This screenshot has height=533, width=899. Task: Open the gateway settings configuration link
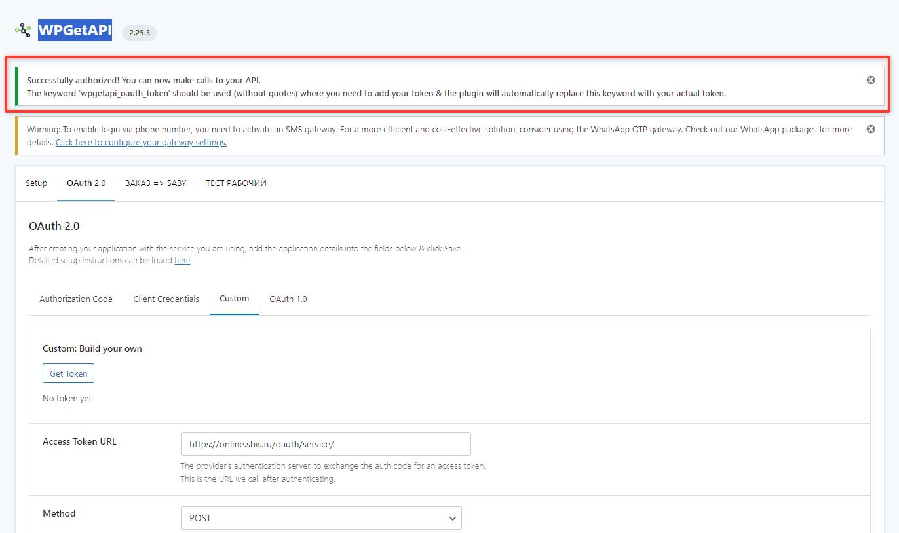coord(141,142)
